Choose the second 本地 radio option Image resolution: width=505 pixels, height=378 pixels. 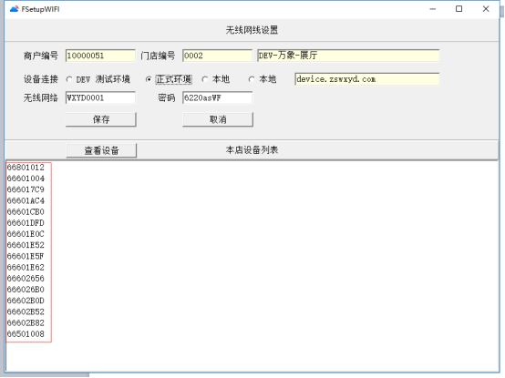252,79
